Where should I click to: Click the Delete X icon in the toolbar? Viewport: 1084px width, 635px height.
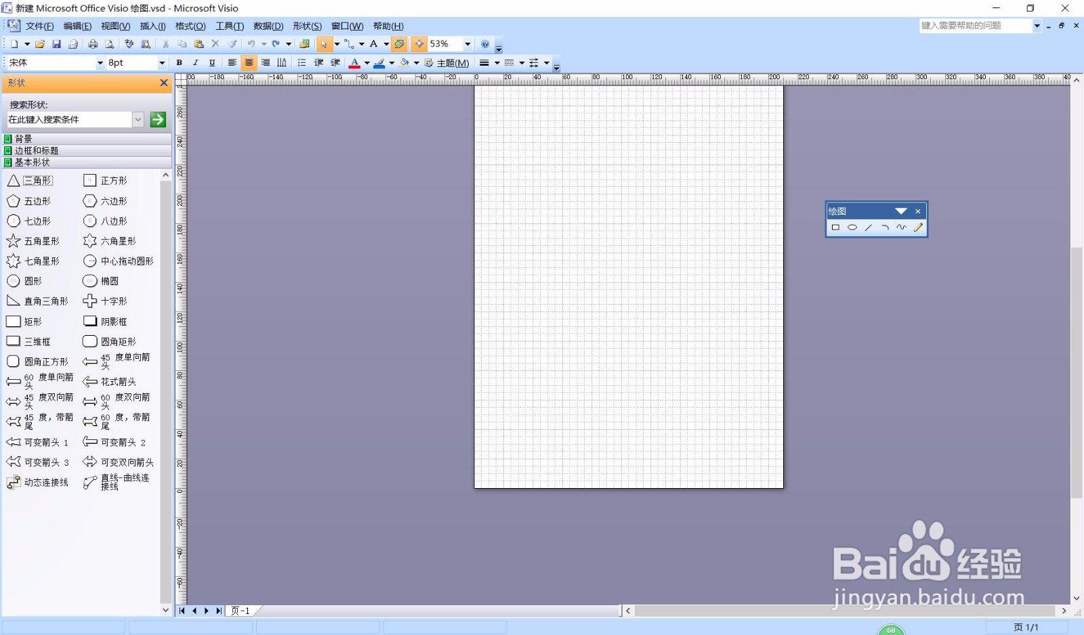pos(215,44)
